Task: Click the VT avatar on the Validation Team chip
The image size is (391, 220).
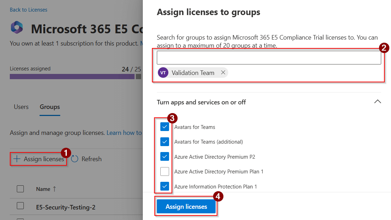Action: click(x=163, y=73)
